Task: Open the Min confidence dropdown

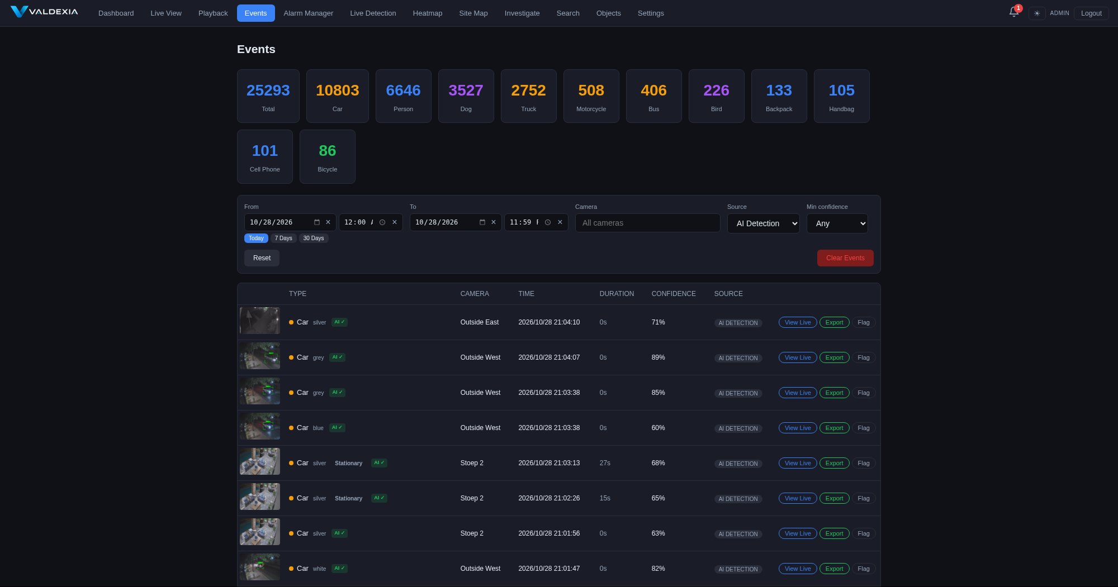Action: (x=837, y=223)
